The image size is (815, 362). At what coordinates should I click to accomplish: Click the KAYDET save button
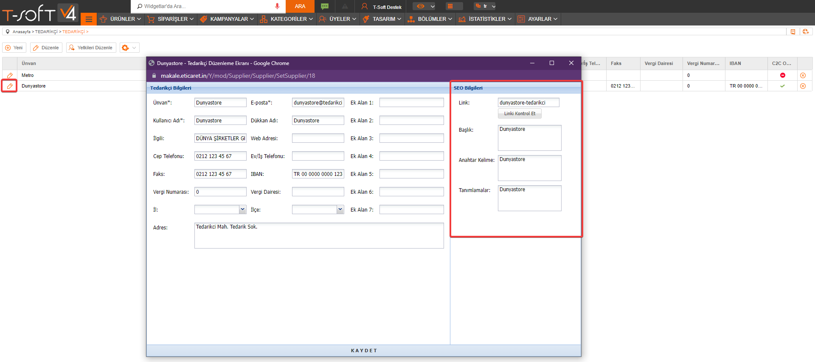(x=364, y=351)
